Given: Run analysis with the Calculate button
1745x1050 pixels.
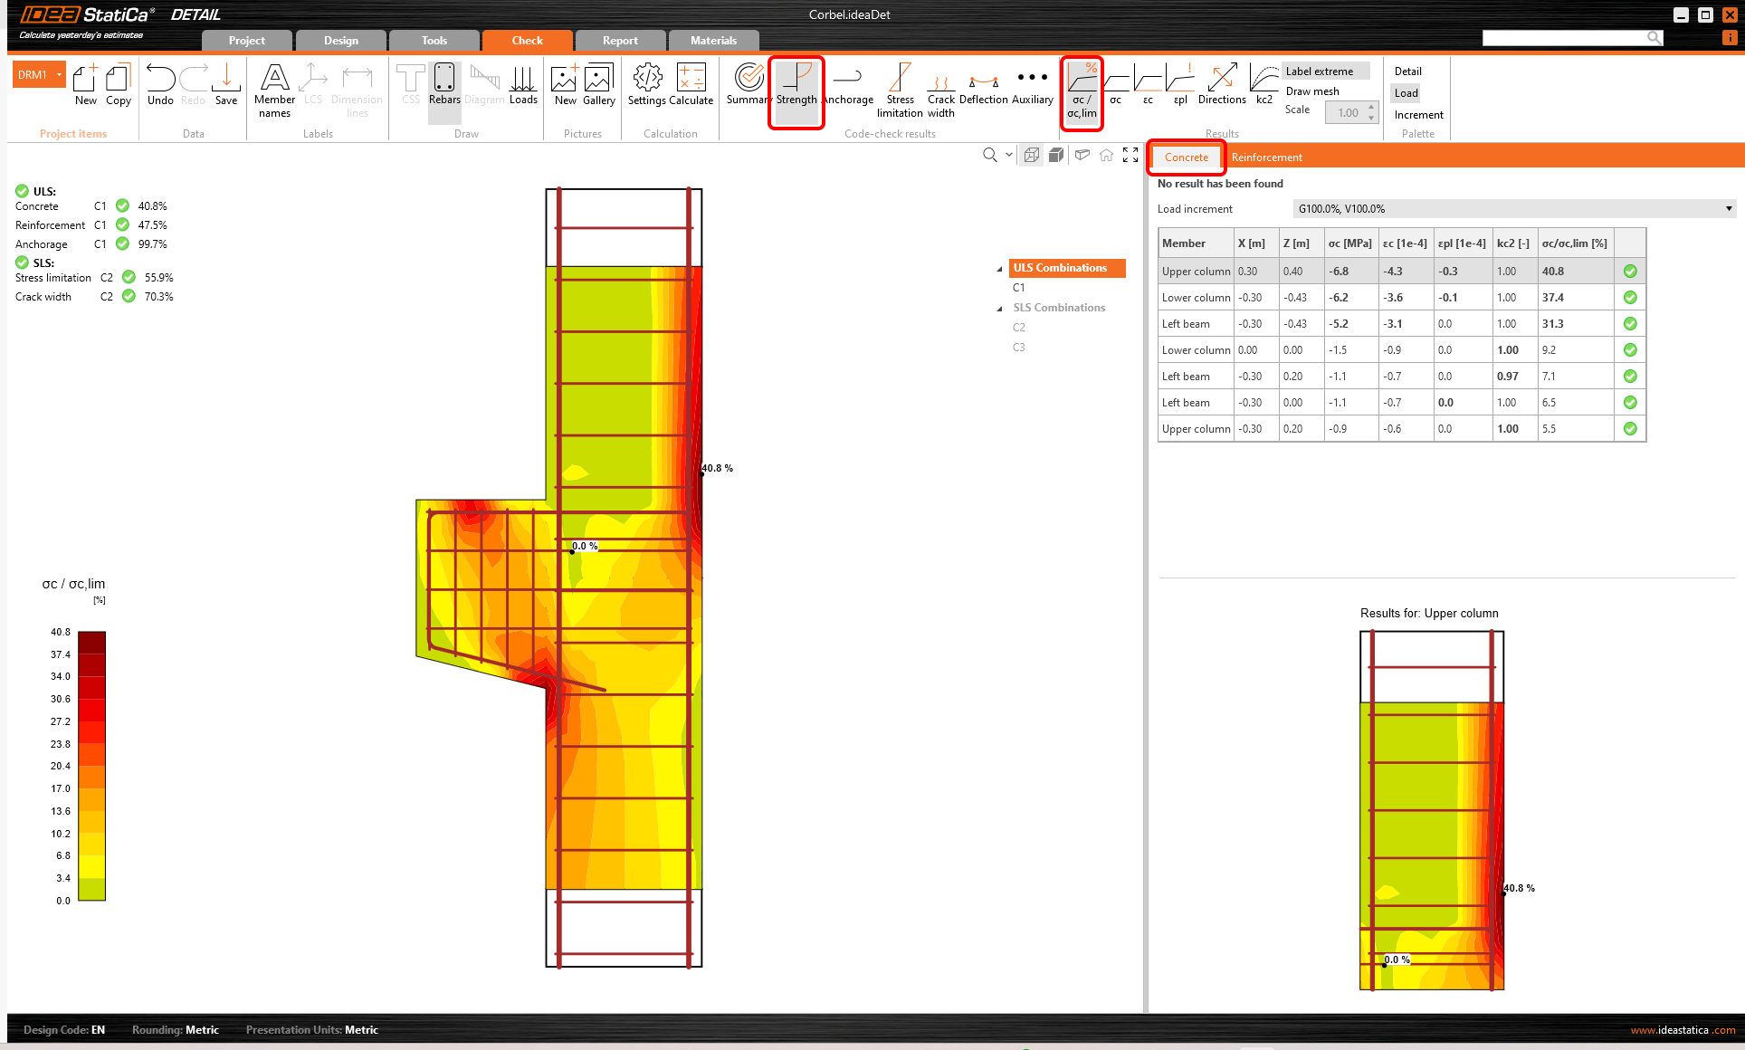Looking at the screenshot, I should [691, 86].
